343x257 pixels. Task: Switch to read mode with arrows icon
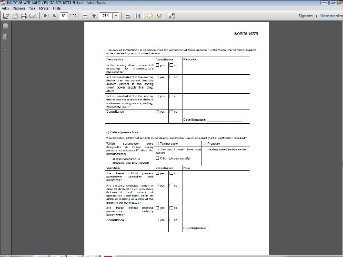click(171, 16)
